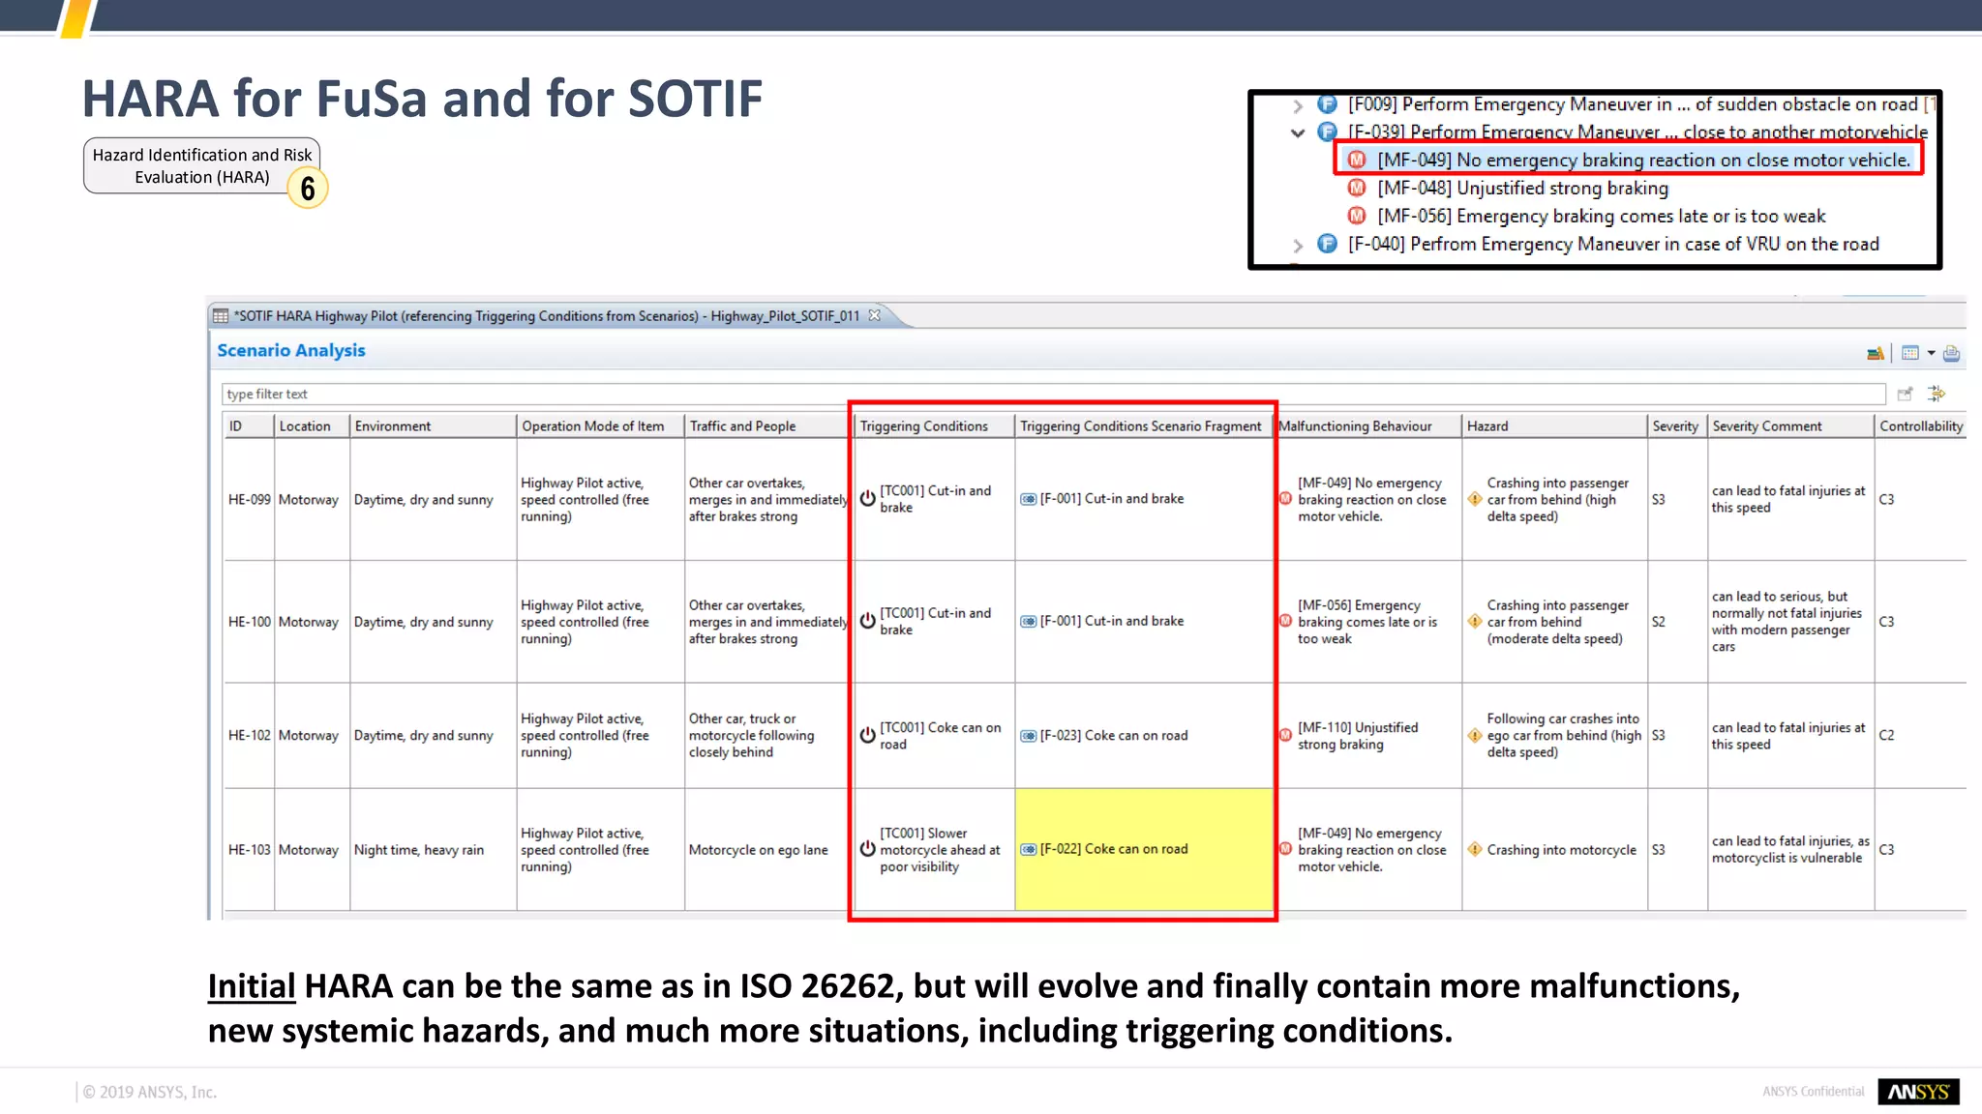Click the triggering condition power icon in HE-099 row

pos(868,499)
